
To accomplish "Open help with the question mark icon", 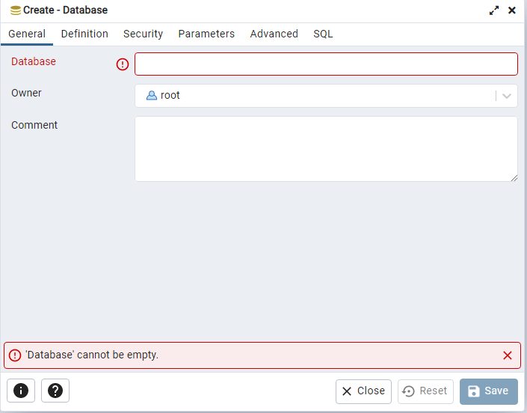I will (55, 391).
